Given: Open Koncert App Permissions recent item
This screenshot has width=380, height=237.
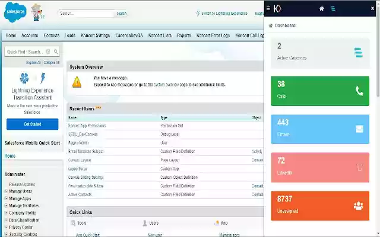Looking at the screenshot, I should click(87, 126).
